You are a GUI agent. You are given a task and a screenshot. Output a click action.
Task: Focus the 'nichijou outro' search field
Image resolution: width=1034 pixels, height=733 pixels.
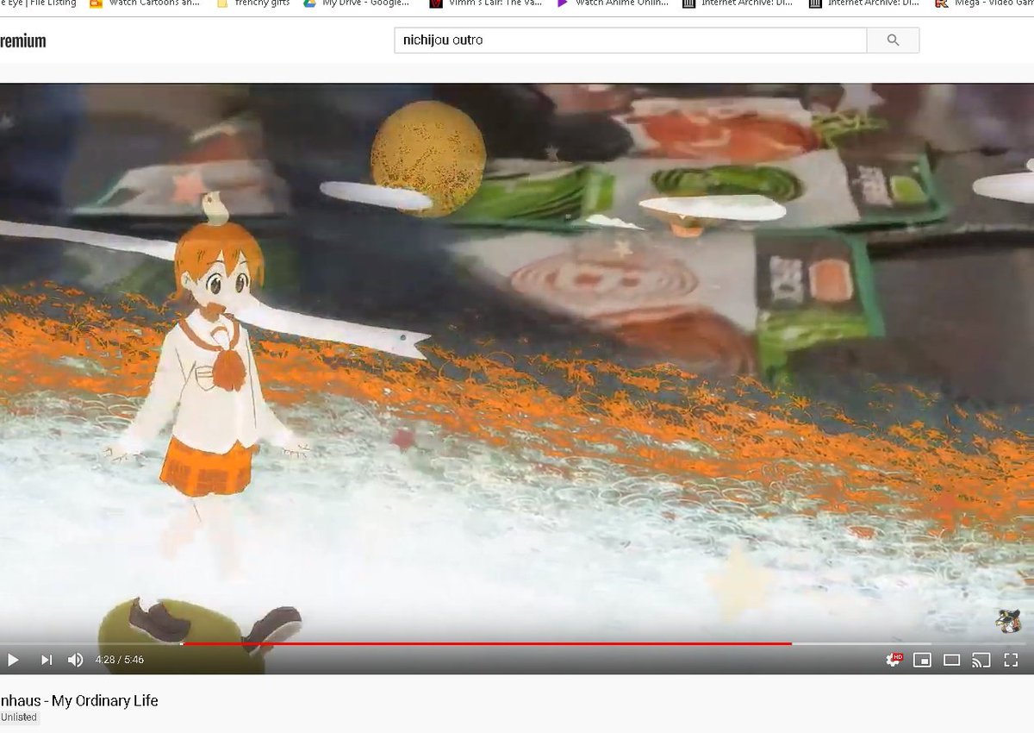point(631,41)
